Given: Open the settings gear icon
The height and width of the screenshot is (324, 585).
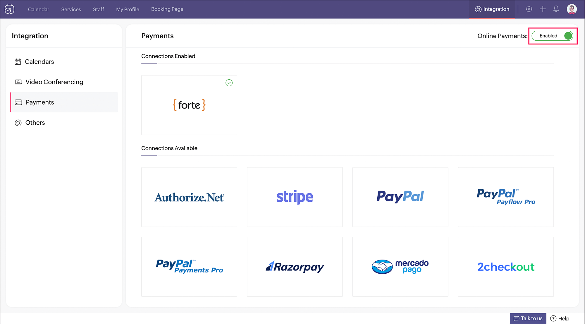Looking at the screenshot, I should [x=529, y=9].
